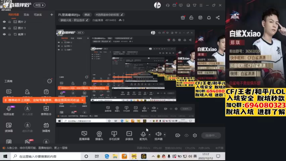Screen dimensions: 286x161
Task: Click the stream title PL里面最菜的ju
Action: point(69,15)
